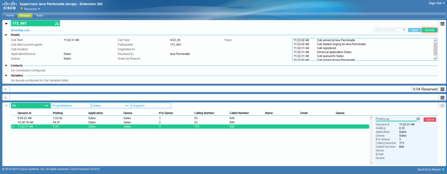Click the ellipsis icon on the All queue tab
The image size is (447, 174).
(46, 106)
